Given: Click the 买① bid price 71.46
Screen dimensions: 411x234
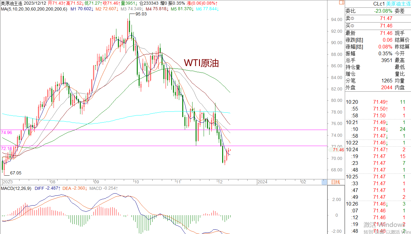Looking at the screenshot, I should click(x=386, y=26).
